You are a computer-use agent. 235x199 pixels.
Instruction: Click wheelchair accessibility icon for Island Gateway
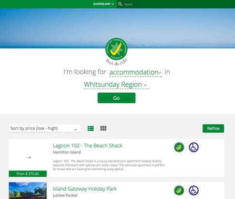click(x=193, y=190)
